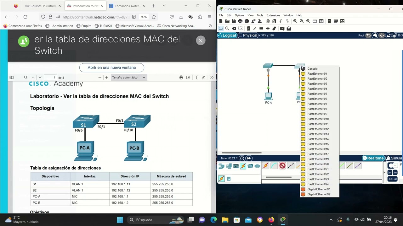Open Extensions menu in Packet Tracer
The height and width of the screenshot is (226, 403).
click(x=273, y=15)
